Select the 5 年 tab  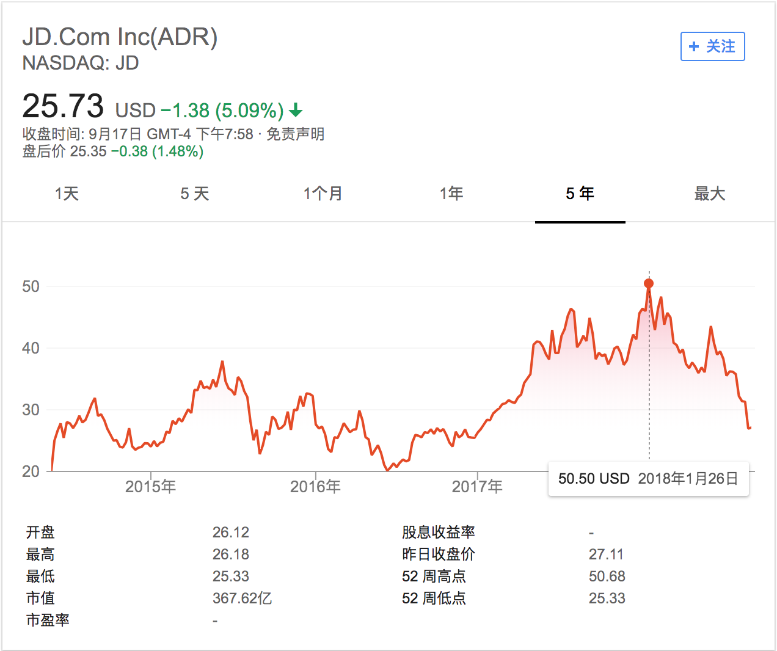pos(580,194)
